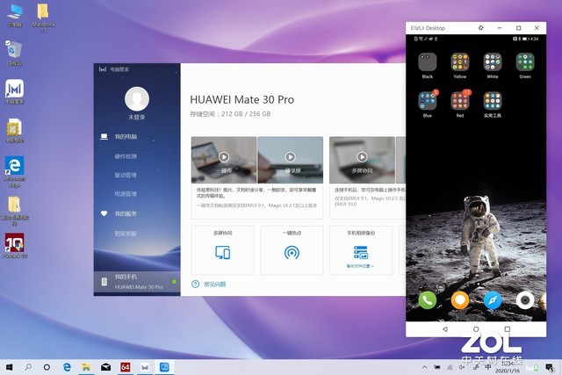562x375 pixels.
Task: Click the 手机相册备份 photo backup card icon
Action: 361,252
